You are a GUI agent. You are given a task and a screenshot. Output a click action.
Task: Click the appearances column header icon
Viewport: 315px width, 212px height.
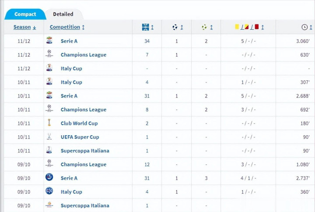(x=146, y=27)
